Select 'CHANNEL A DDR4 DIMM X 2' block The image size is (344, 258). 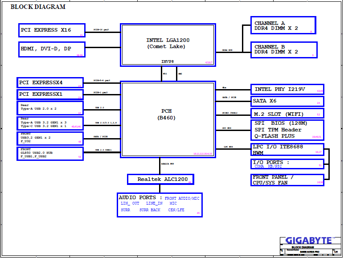pos(283,25)
